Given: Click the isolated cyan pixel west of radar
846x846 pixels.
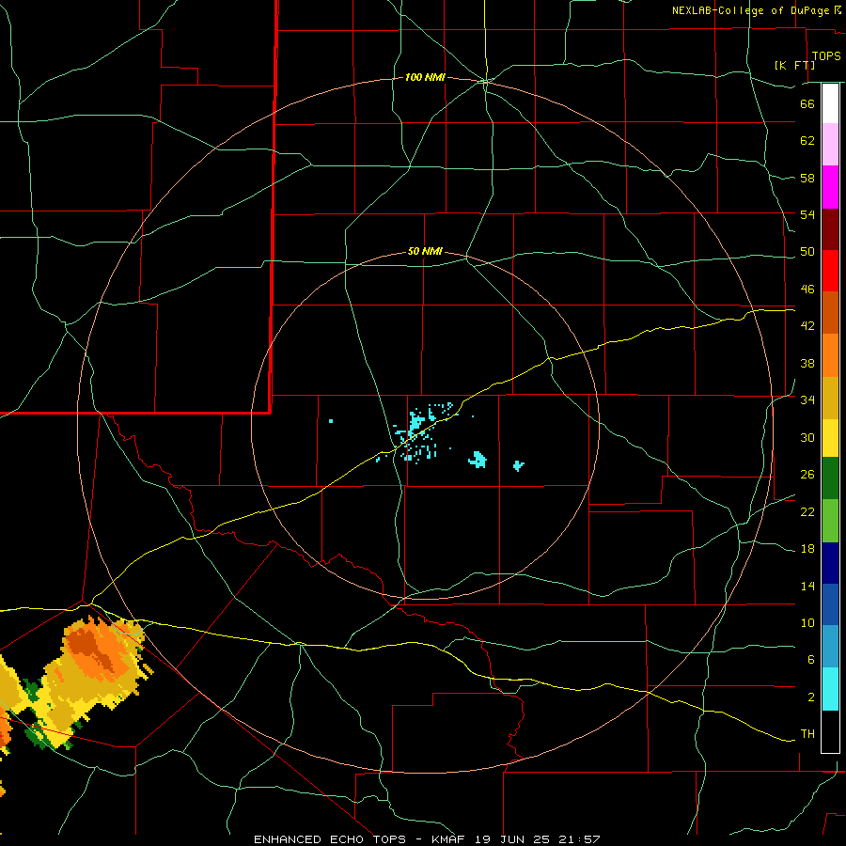Looking at the screenshot, I should [331, 421].
